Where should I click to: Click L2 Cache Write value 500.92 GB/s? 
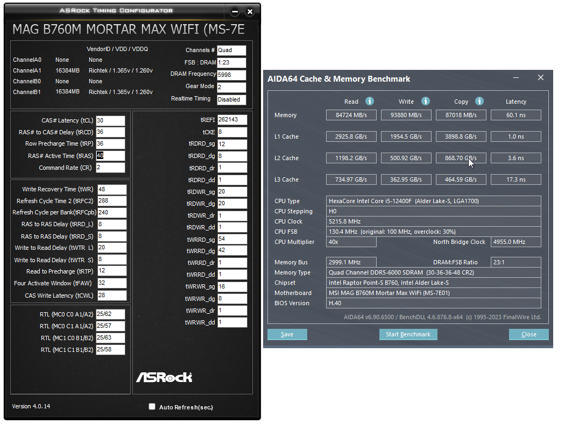pos(406,158)
